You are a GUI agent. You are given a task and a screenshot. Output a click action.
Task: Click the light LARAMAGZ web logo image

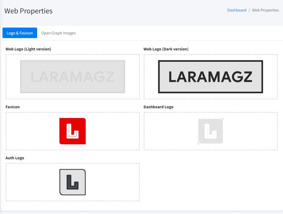coord(73,77)
